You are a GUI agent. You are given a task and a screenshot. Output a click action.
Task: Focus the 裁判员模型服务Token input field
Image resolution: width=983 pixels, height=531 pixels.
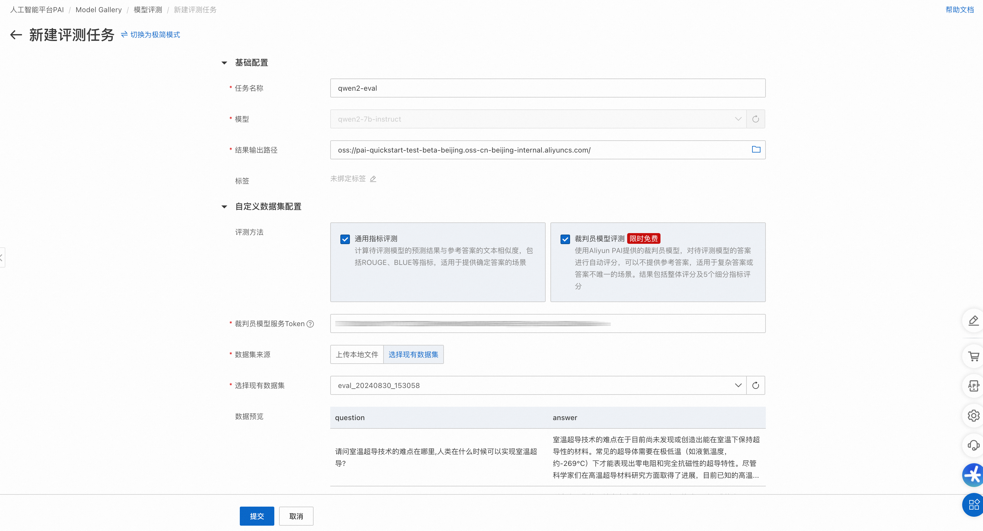[548, 323]
